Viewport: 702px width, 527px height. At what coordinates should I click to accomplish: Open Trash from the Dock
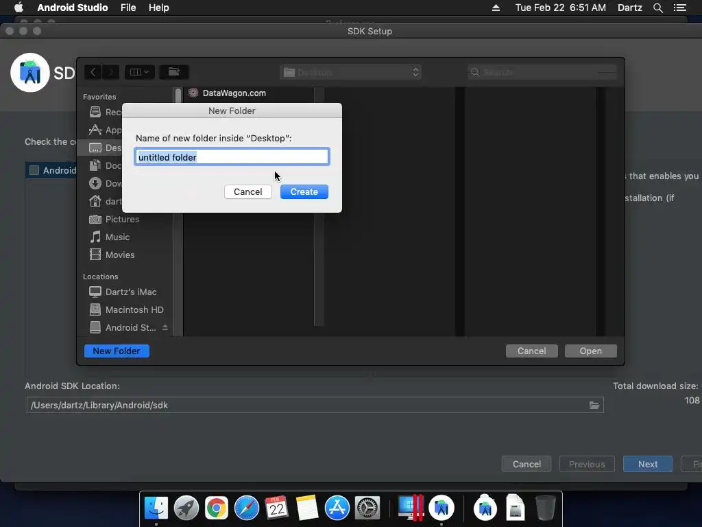point(545,508)
